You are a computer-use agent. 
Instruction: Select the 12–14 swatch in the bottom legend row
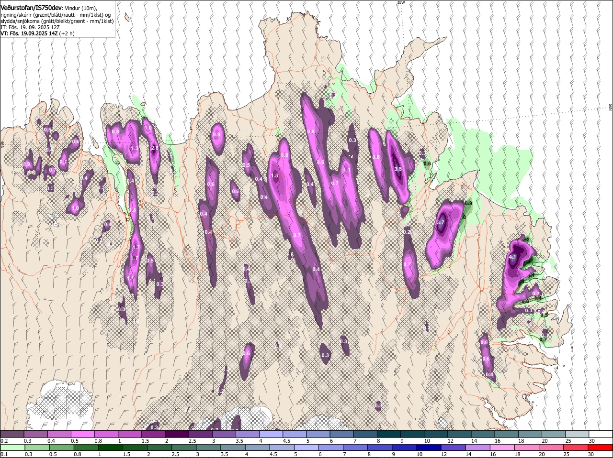(x=454, y=447)
